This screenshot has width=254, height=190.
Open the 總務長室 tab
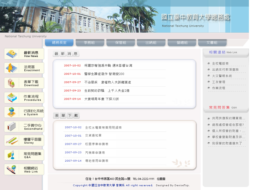[x=59, y=43]
